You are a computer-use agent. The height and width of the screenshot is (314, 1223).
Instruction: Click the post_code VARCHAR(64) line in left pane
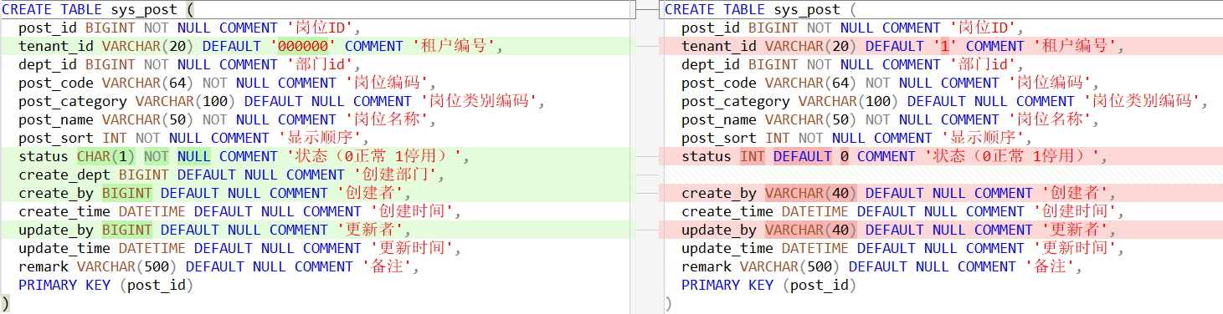point(227,83)
